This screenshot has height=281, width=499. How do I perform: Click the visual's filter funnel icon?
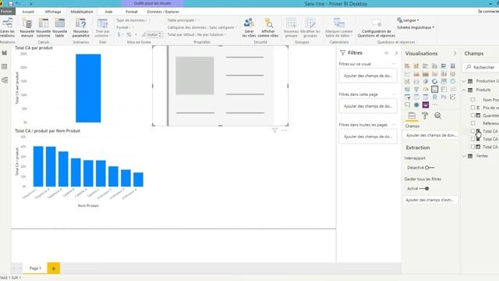(x=274, y=130)
